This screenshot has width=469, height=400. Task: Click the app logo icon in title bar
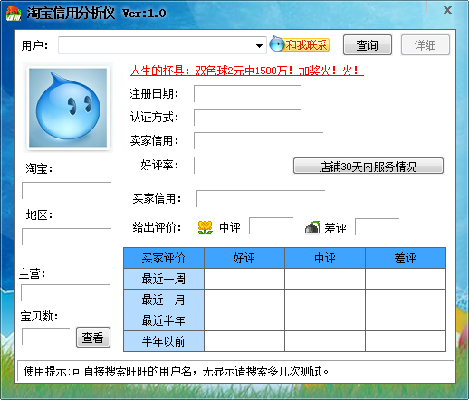(x=14, y=14)
